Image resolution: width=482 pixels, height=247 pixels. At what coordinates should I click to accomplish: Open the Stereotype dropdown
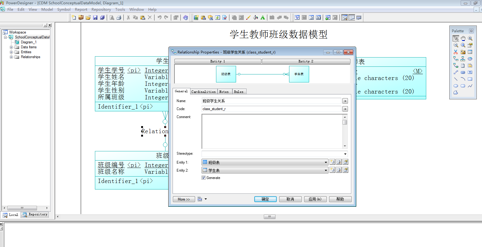pos(345,154)
